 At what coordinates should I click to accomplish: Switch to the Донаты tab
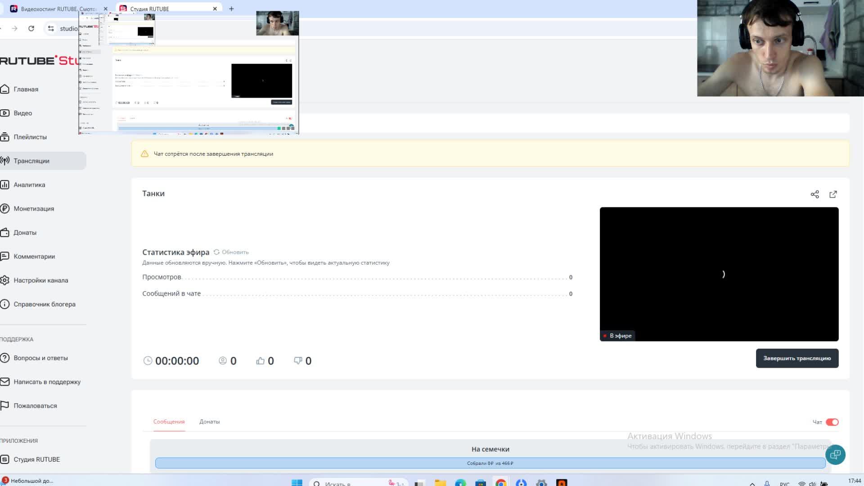tap(209, 422)
